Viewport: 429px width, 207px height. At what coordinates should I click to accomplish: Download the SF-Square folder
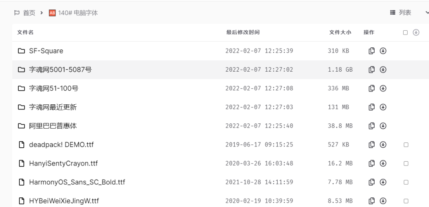click(383, 51)
